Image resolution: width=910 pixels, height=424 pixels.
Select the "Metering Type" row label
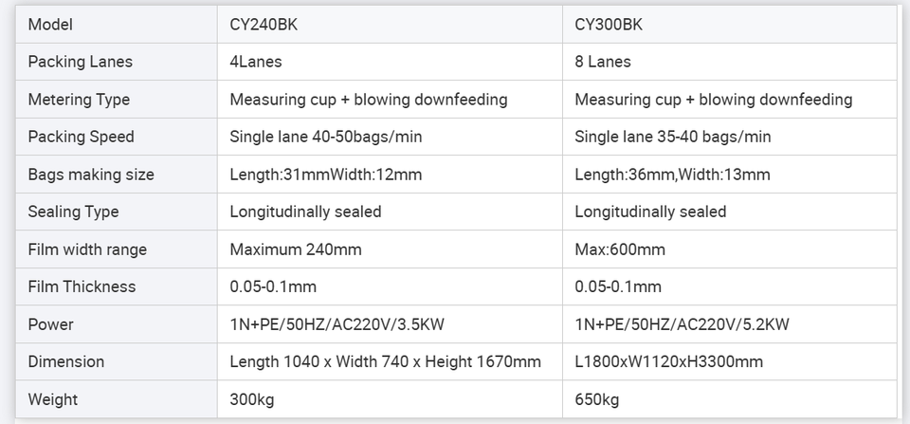pos(79,100)
